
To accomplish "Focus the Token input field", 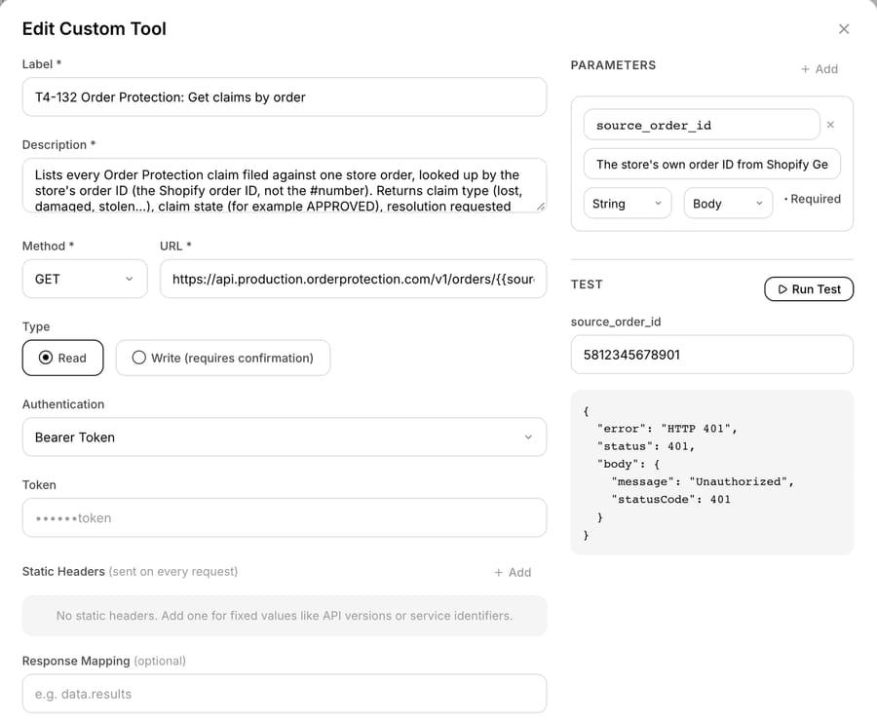I will click(285, 518).
